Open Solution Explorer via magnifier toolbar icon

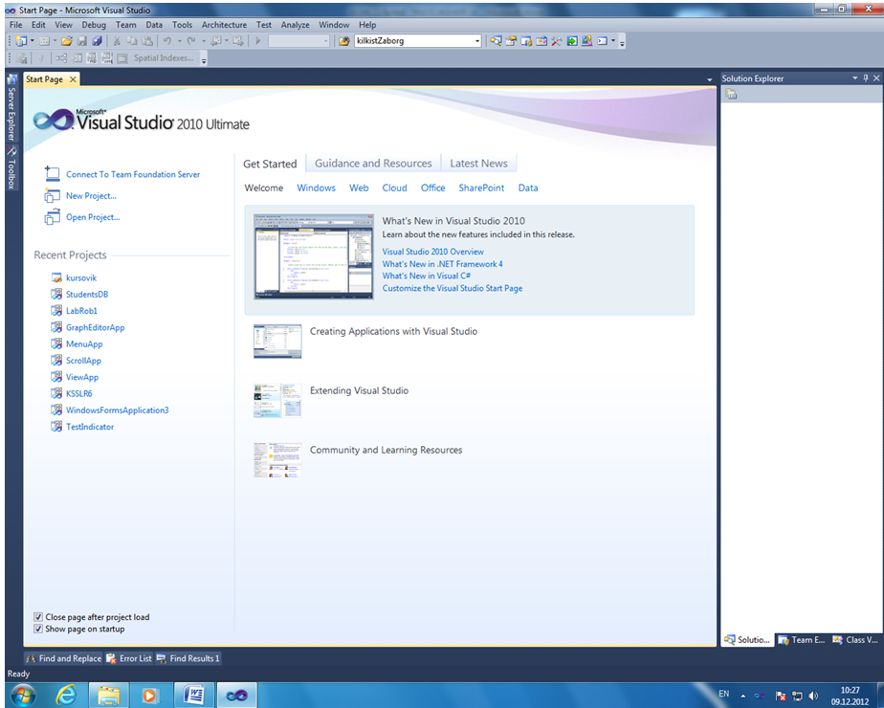coord(496,40)
